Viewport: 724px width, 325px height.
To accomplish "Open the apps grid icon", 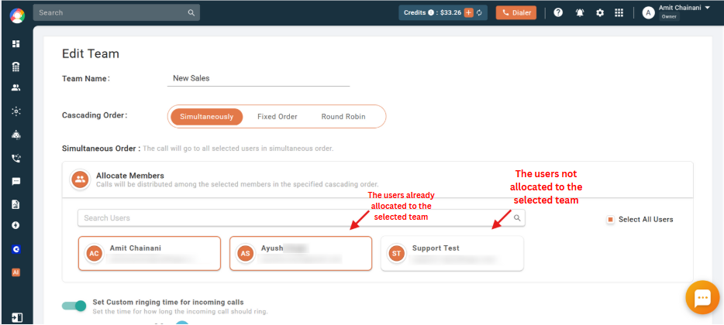I will (x=619, y=13).
